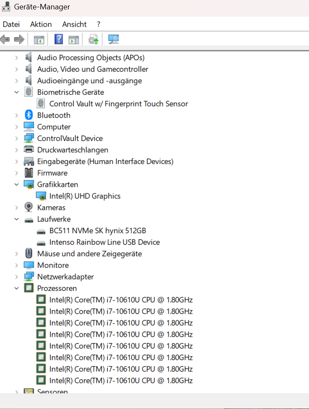Expand Audioeingänge und -ausgänge node
Image resolution: width=309 pixels, height=409 pixels.
17,81
